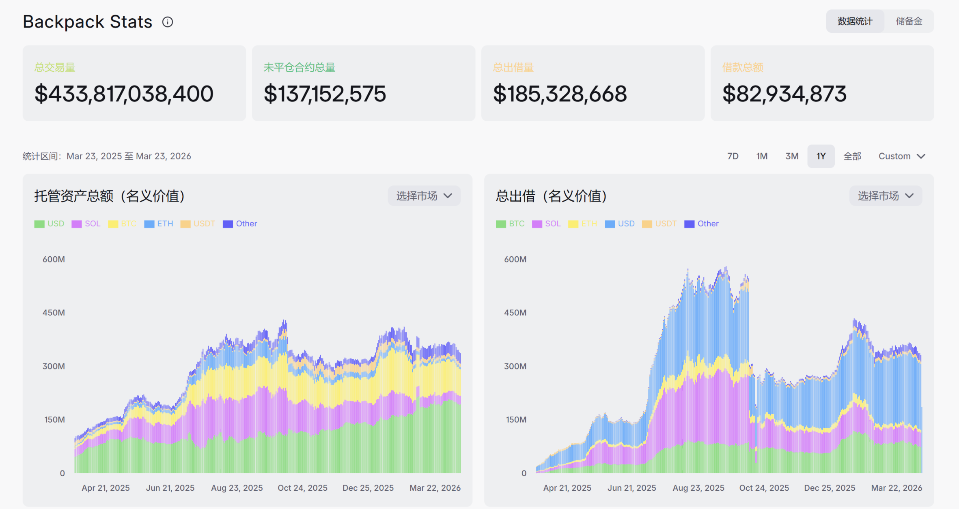Select the 3M time range
Image resolution: width=959 pixels, height=509 pixels.
[791, 156]
